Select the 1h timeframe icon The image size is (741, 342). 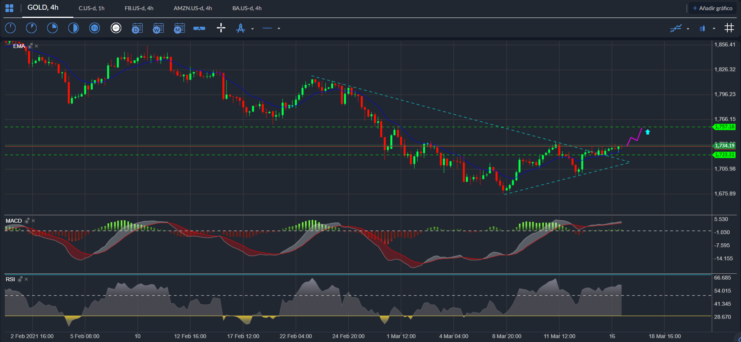94,28
